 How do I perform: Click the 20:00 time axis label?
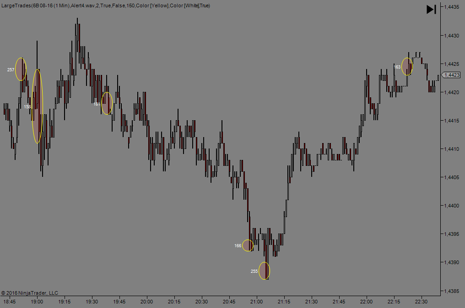tap(146, 302)
